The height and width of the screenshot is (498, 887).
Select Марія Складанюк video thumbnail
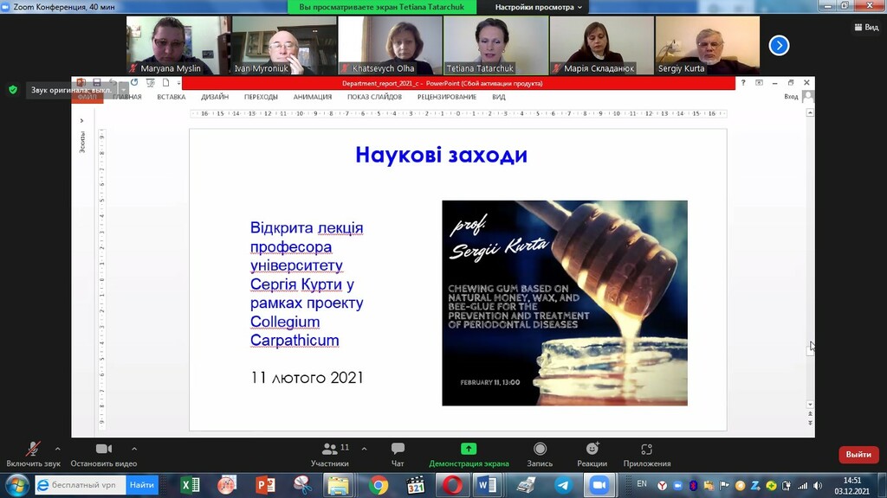[602, 45]
